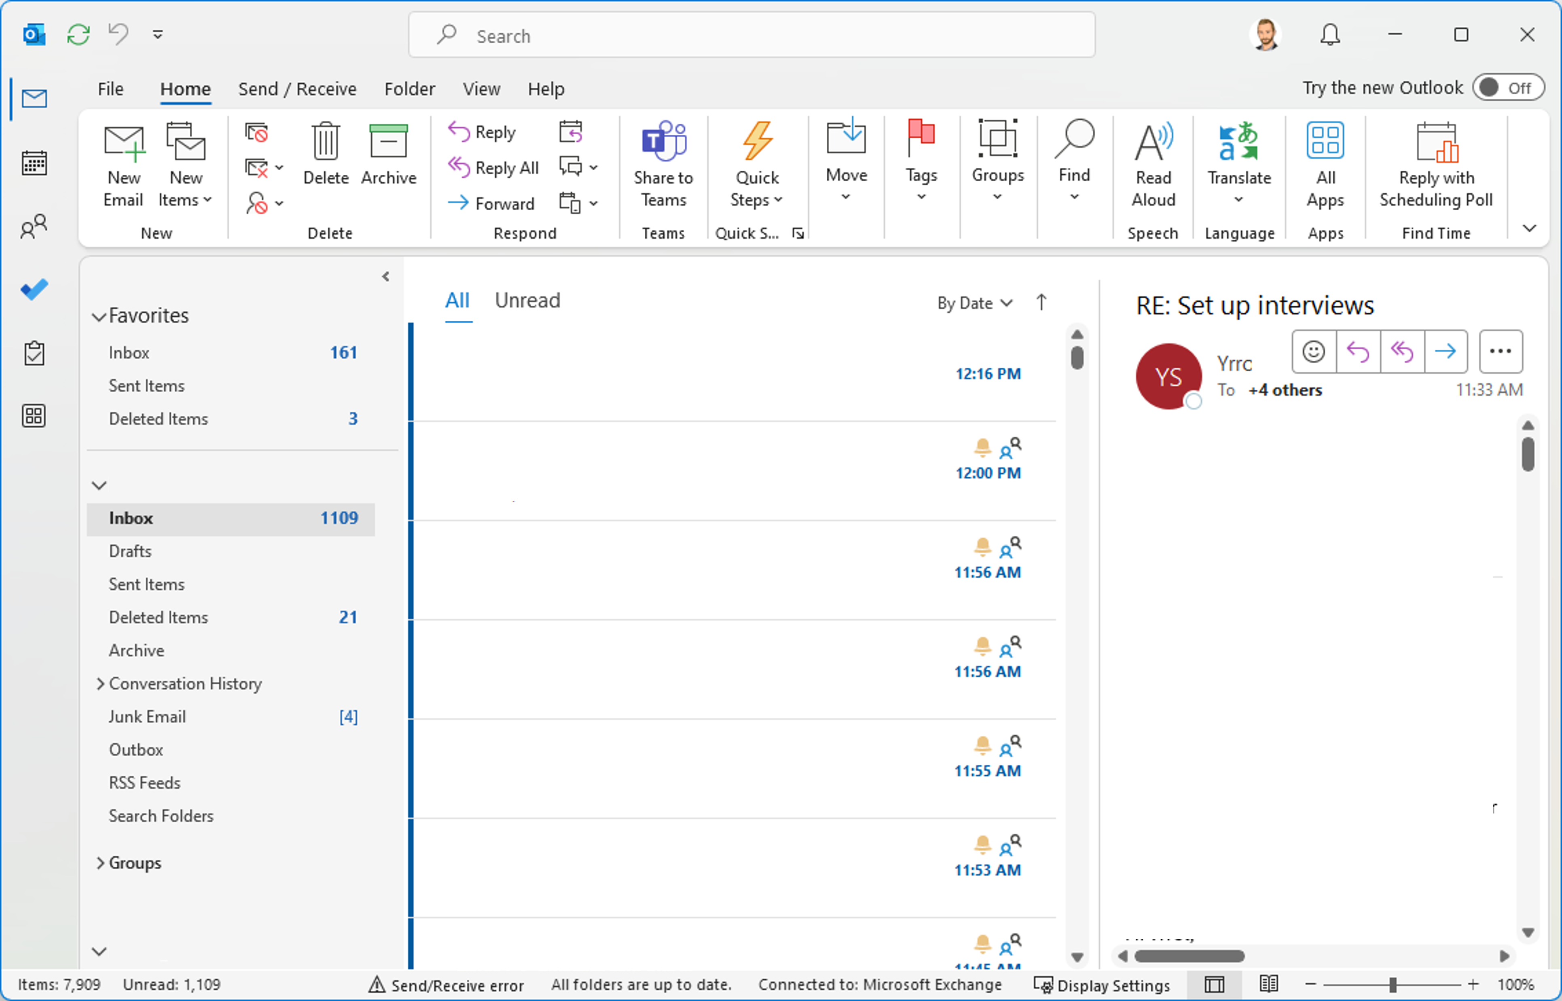
Task: Create a New Email
Action: [123, 166]
